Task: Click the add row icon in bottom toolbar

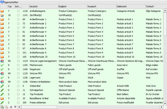Action: click(x=2, y=107)
